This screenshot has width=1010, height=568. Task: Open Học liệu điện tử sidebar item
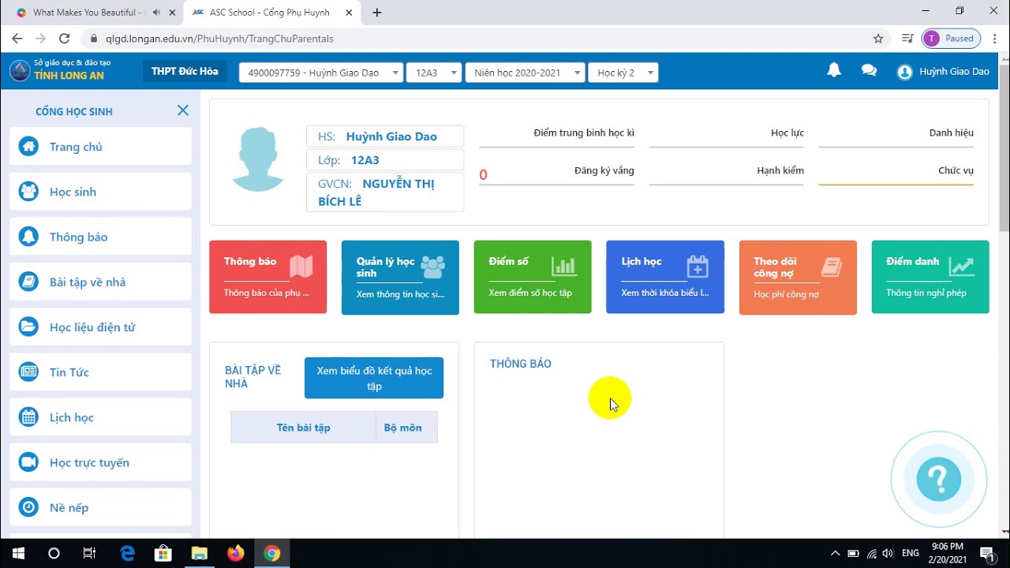100,327
